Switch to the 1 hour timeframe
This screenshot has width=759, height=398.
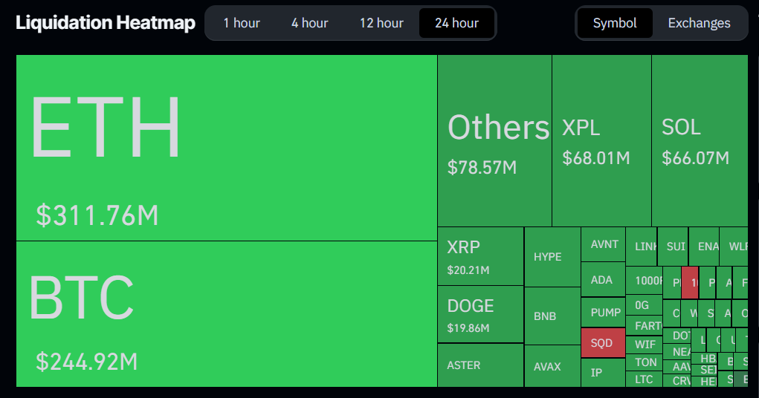242,23
